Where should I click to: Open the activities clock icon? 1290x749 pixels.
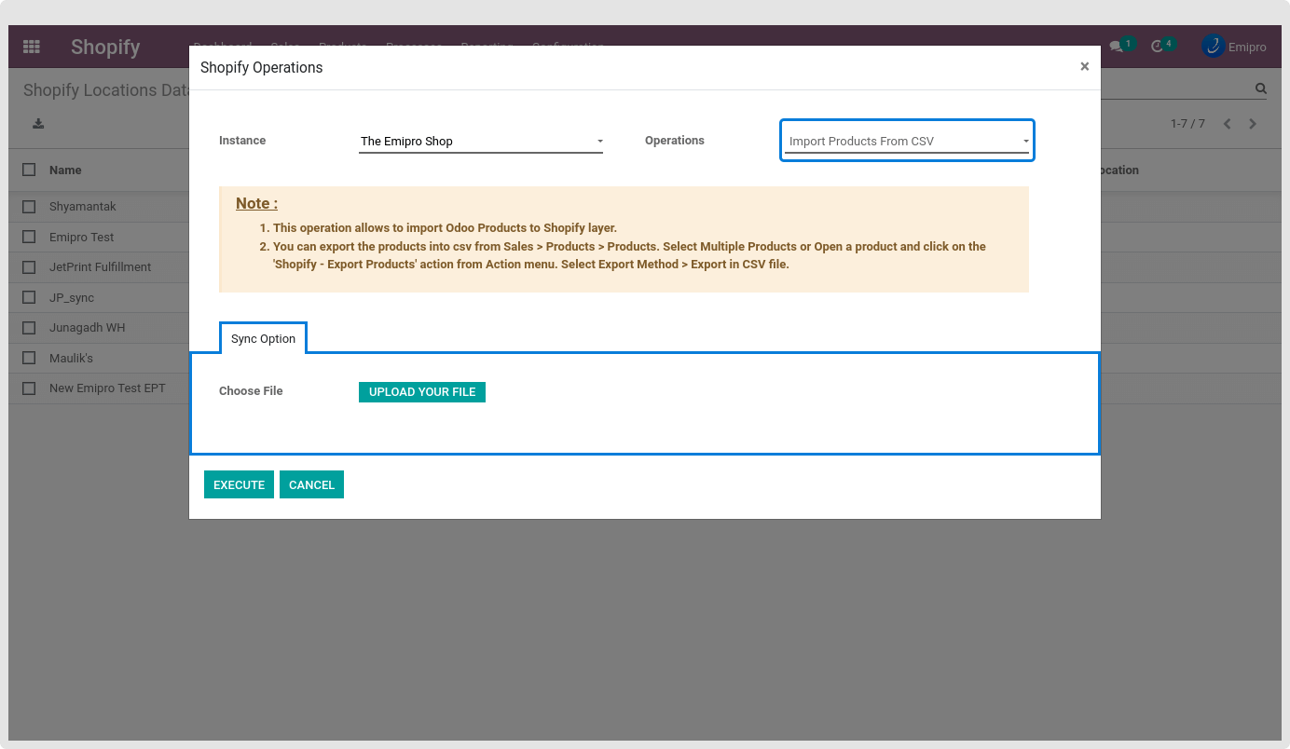point(1158,47)
